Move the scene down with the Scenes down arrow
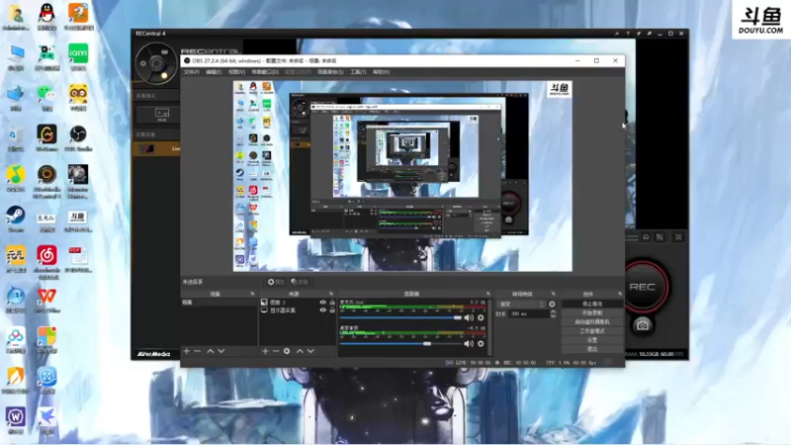This screenshot has width=791, height=445. pyautogui.click(x=220, y=351)
